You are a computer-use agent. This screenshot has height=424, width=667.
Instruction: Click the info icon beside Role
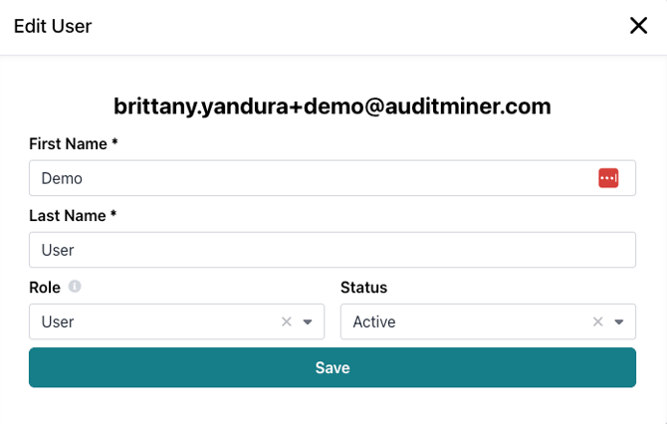(x=75, y=287)
